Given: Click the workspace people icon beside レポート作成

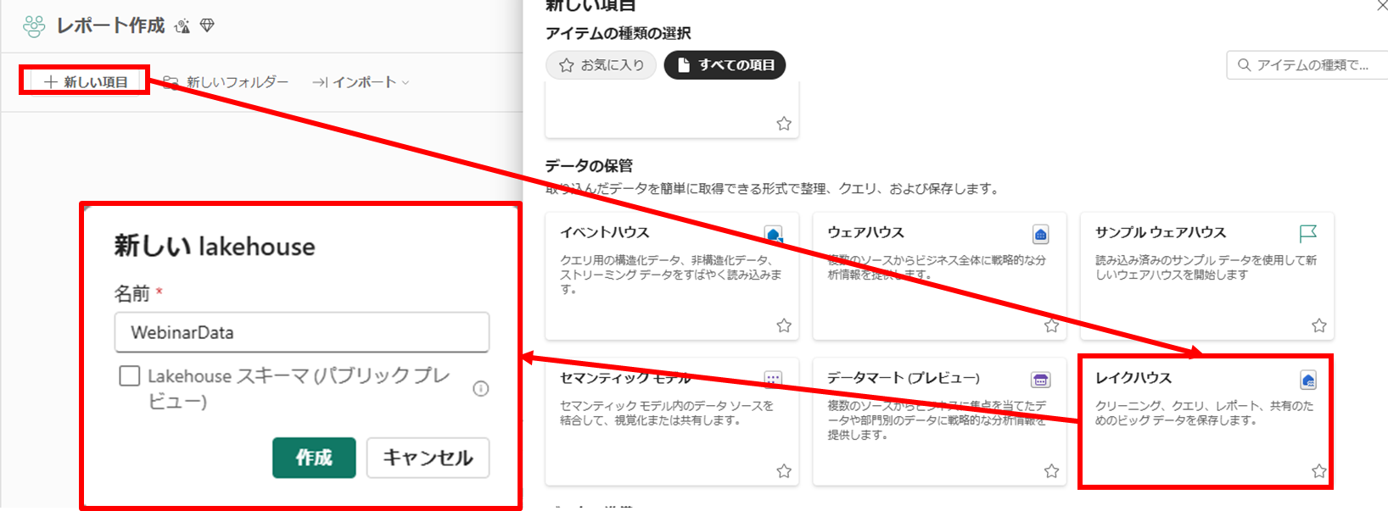Looking at the screenshot, I should (x=34, y=26).
